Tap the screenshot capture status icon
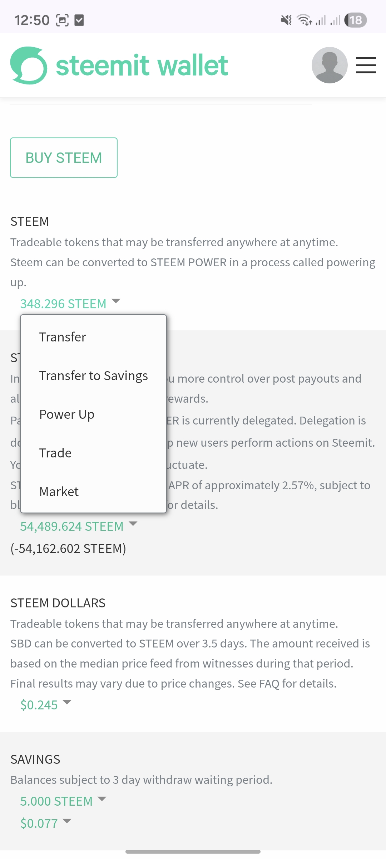The image size is (386, 859). (x=63, y=20)
